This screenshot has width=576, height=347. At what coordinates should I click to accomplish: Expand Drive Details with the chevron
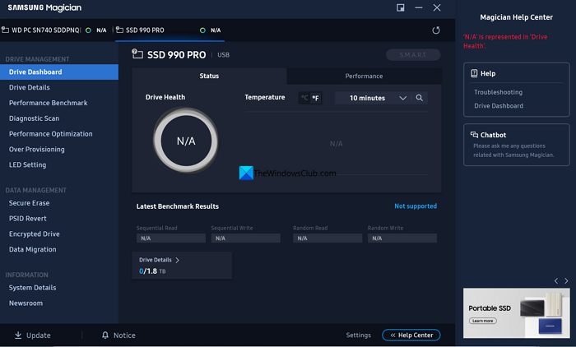(178, 260)
